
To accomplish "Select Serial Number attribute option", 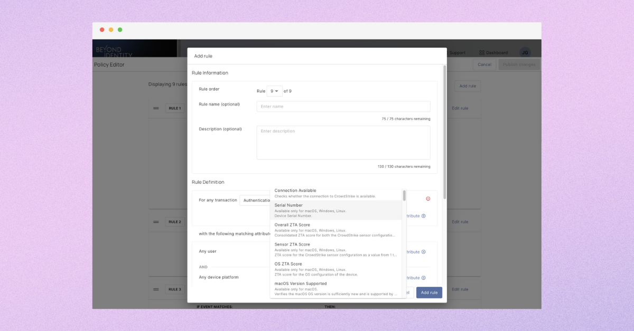I will pos(336,210).
